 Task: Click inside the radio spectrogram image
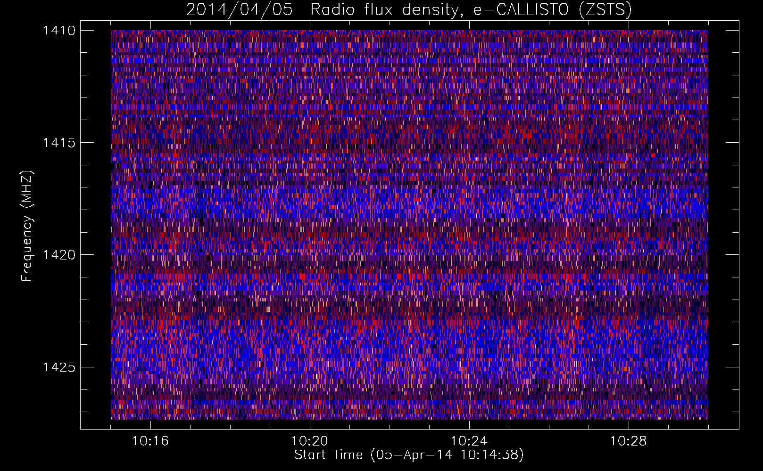pyautogui.click(x=409, y=225)
